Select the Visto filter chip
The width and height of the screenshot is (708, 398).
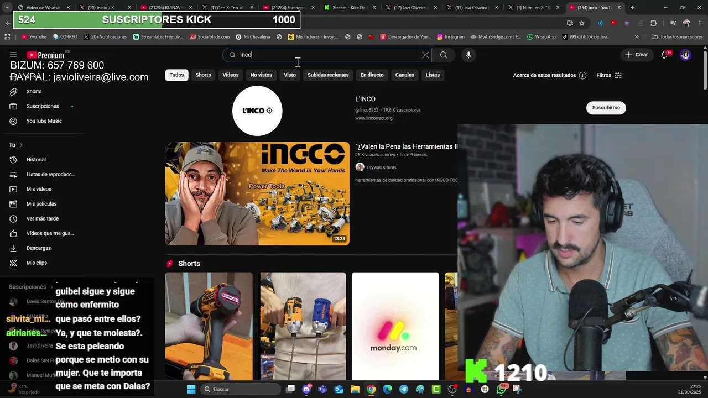pyautogui.click(x=290, y=75)
